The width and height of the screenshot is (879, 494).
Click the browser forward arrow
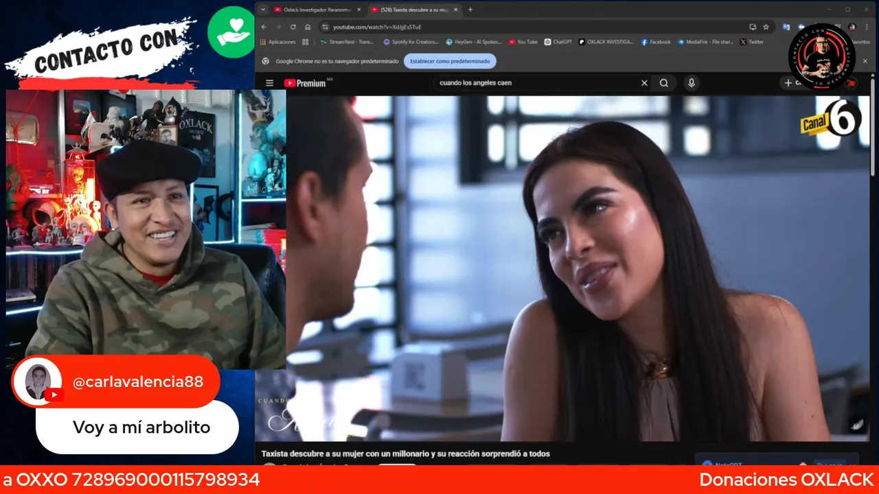[278, 27]
